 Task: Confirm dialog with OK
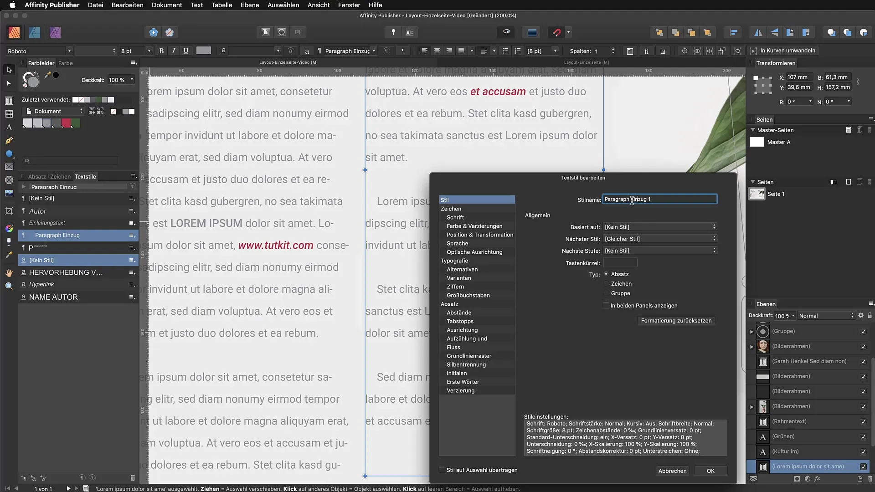(x=710, y=471)
